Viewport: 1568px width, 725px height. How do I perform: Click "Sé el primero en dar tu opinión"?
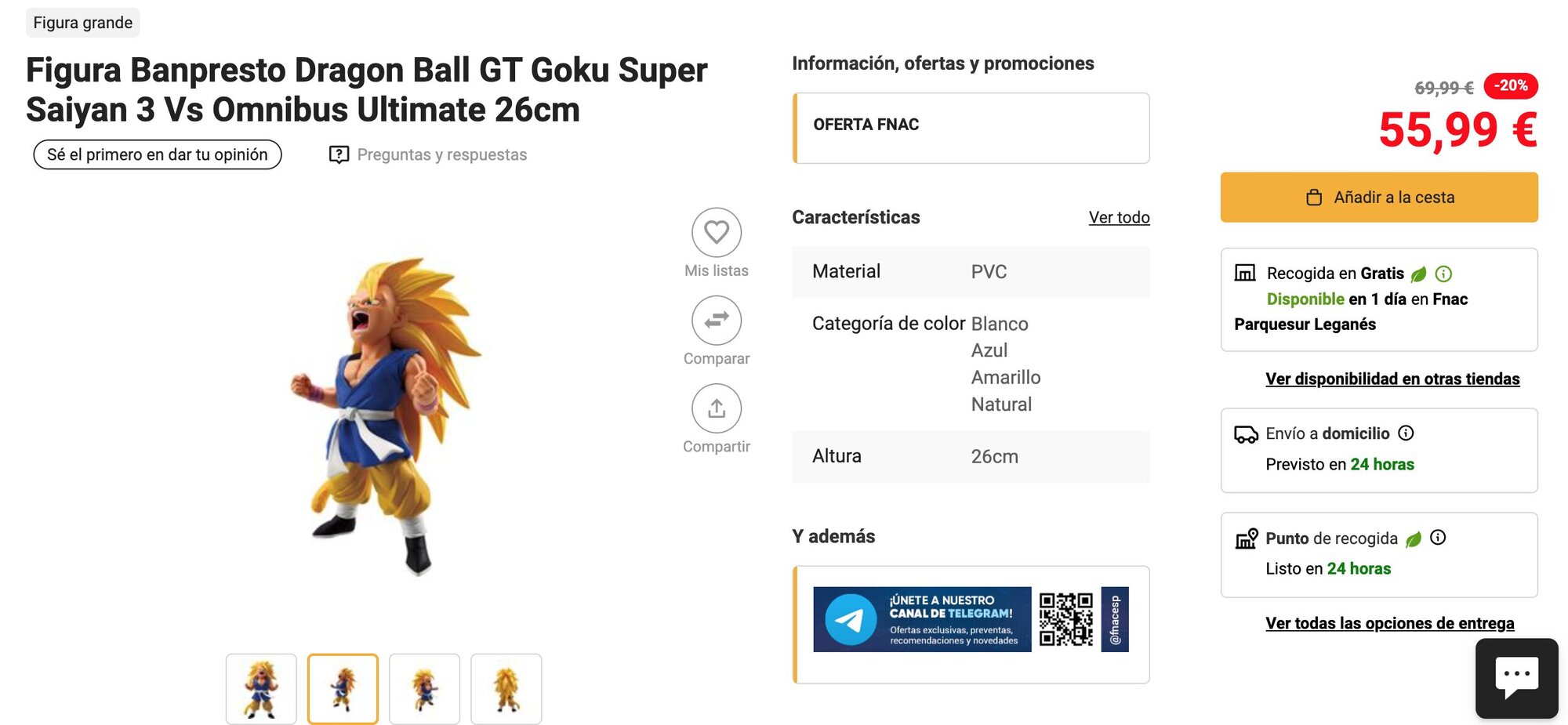158,154
